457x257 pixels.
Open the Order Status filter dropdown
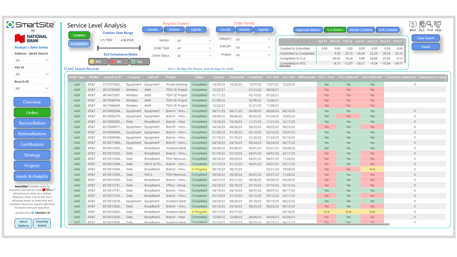[194, 56]
